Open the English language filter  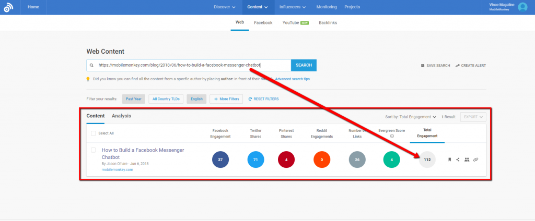tap(196, 99)
